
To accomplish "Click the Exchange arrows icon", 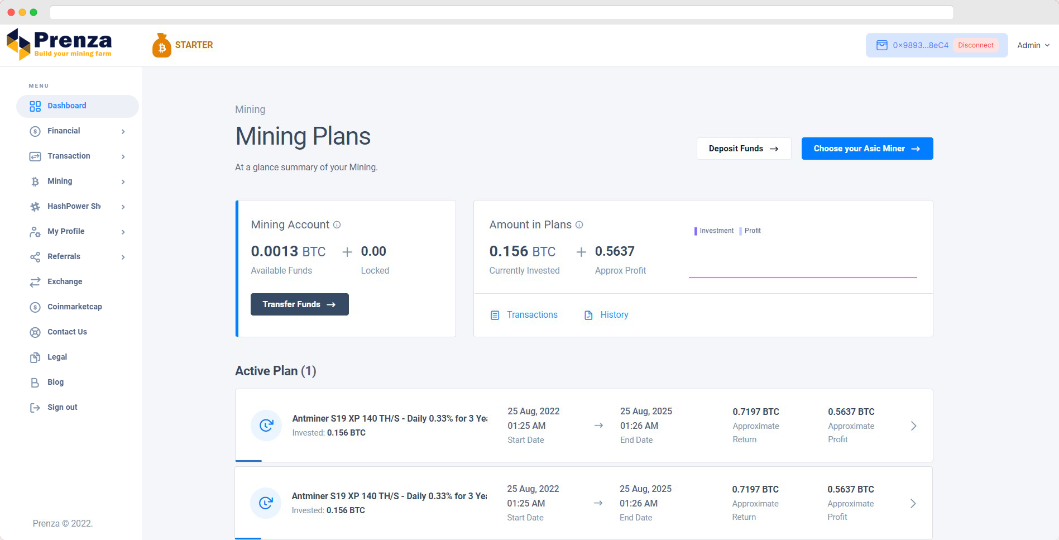I will pos(35,281).
